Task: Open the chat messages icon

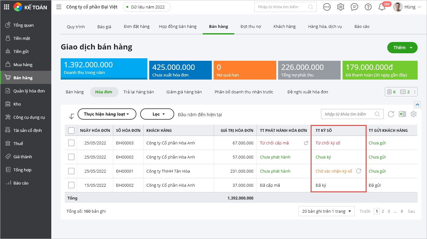Action: coord(354,7)
